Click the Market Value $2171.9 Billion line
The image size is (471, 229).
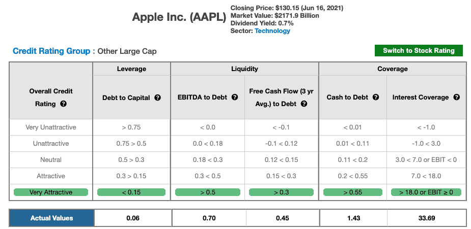[275, 16]
